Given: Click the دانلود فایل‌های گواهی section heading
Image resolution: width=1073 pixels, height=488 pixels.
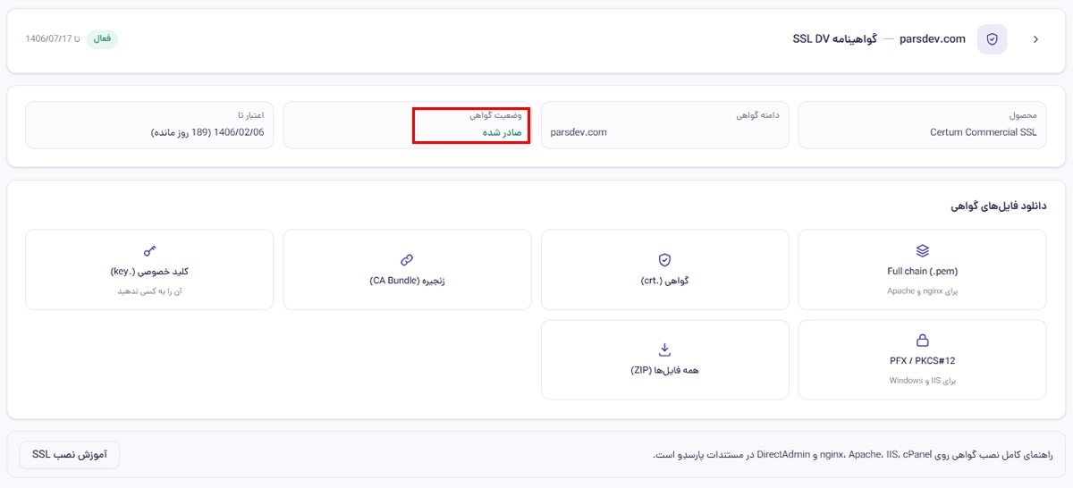Looking at the screenshot, I should pos(998,206).
